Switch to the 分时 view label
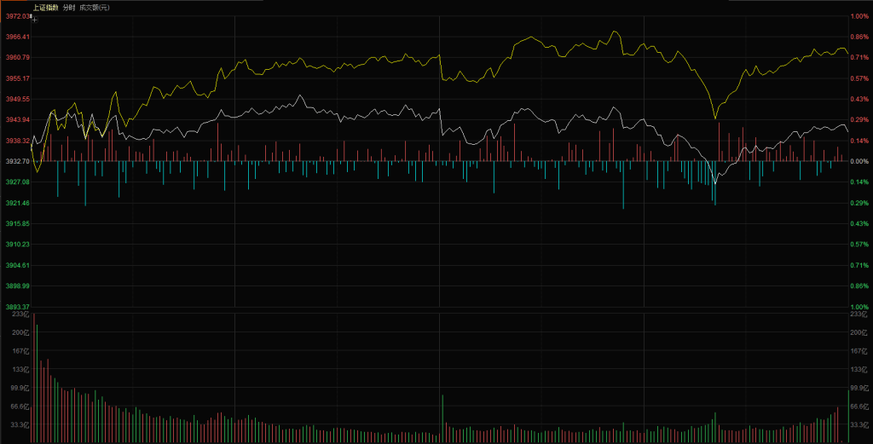Screen dimensions: 873x444 pos(69,7)
